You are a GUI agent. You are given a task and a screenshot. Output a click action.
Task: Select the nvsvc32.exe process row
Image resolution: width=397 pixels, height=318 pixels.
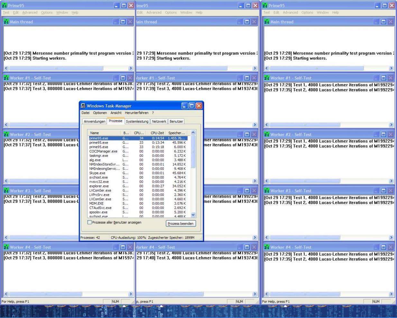point(138,182)
